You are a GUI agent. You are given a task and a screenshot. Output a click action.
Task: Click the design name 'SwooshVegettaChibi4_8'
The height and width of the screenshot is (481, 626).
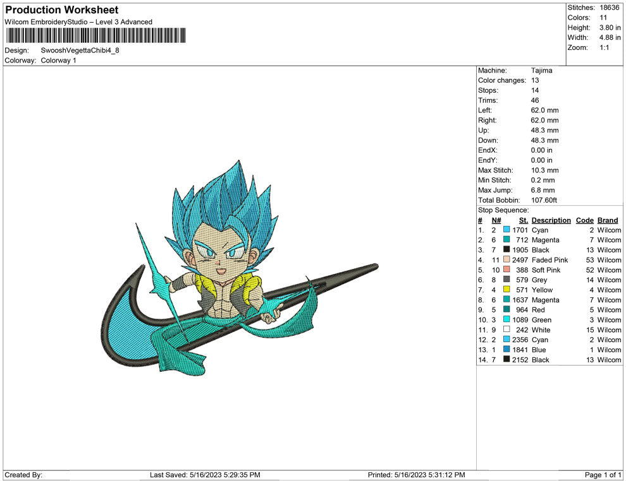pos(80,50)
